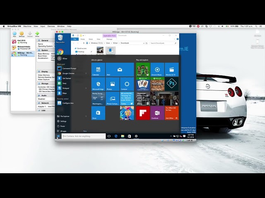The height and width of the screenshot is (198, 265).
Task: Expand Notepad jump list arrow
Action: point(86,88)
